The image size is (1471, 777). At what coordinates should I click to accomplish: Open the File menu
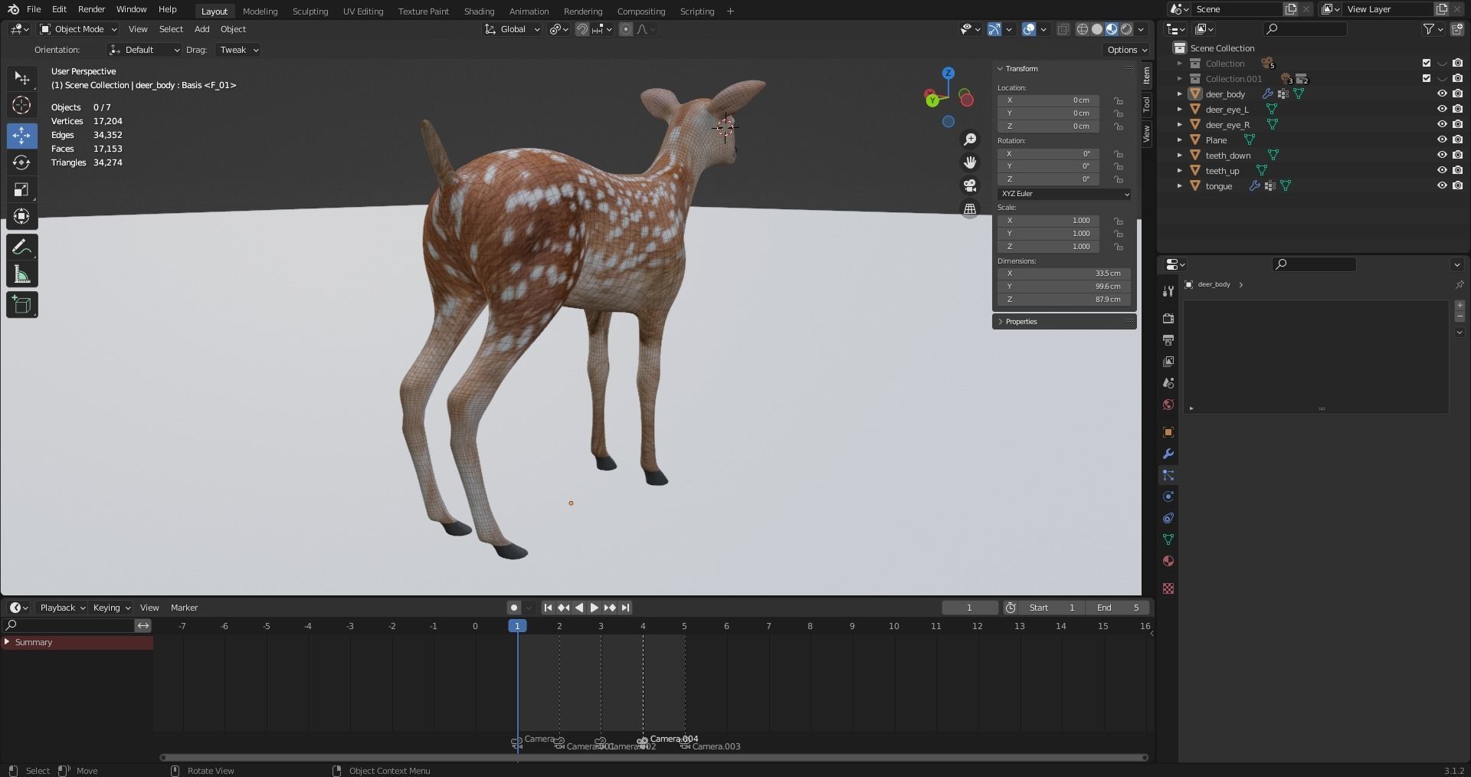point(34,9)
